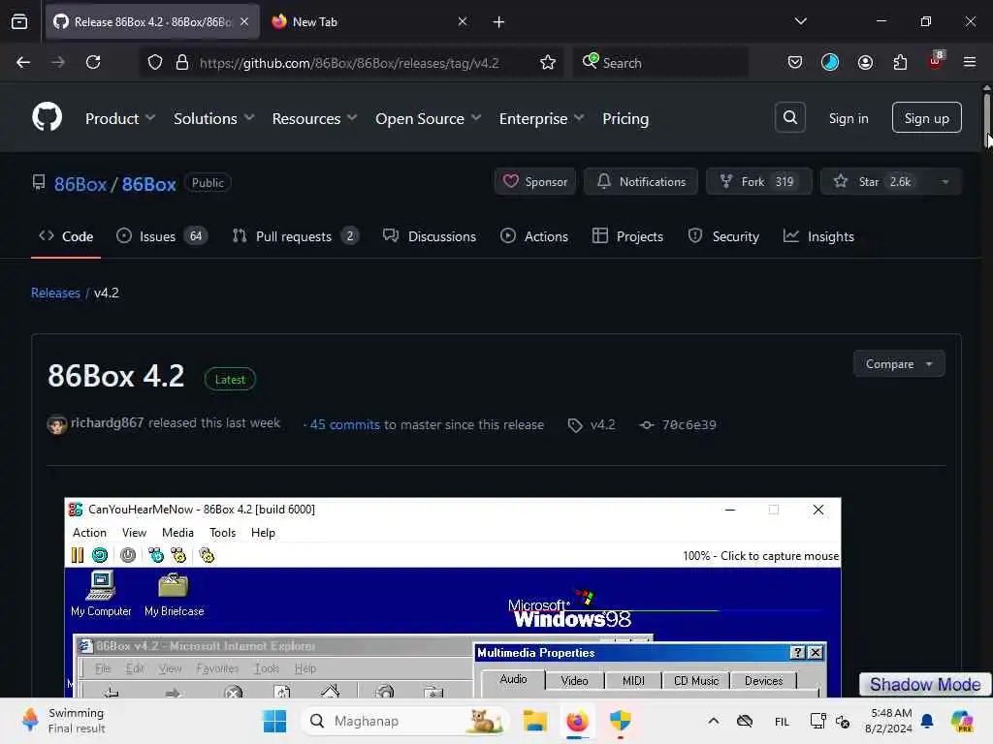Open the 45 commits link
Viewport: 993px width, 744px height.
coord(344,424)
